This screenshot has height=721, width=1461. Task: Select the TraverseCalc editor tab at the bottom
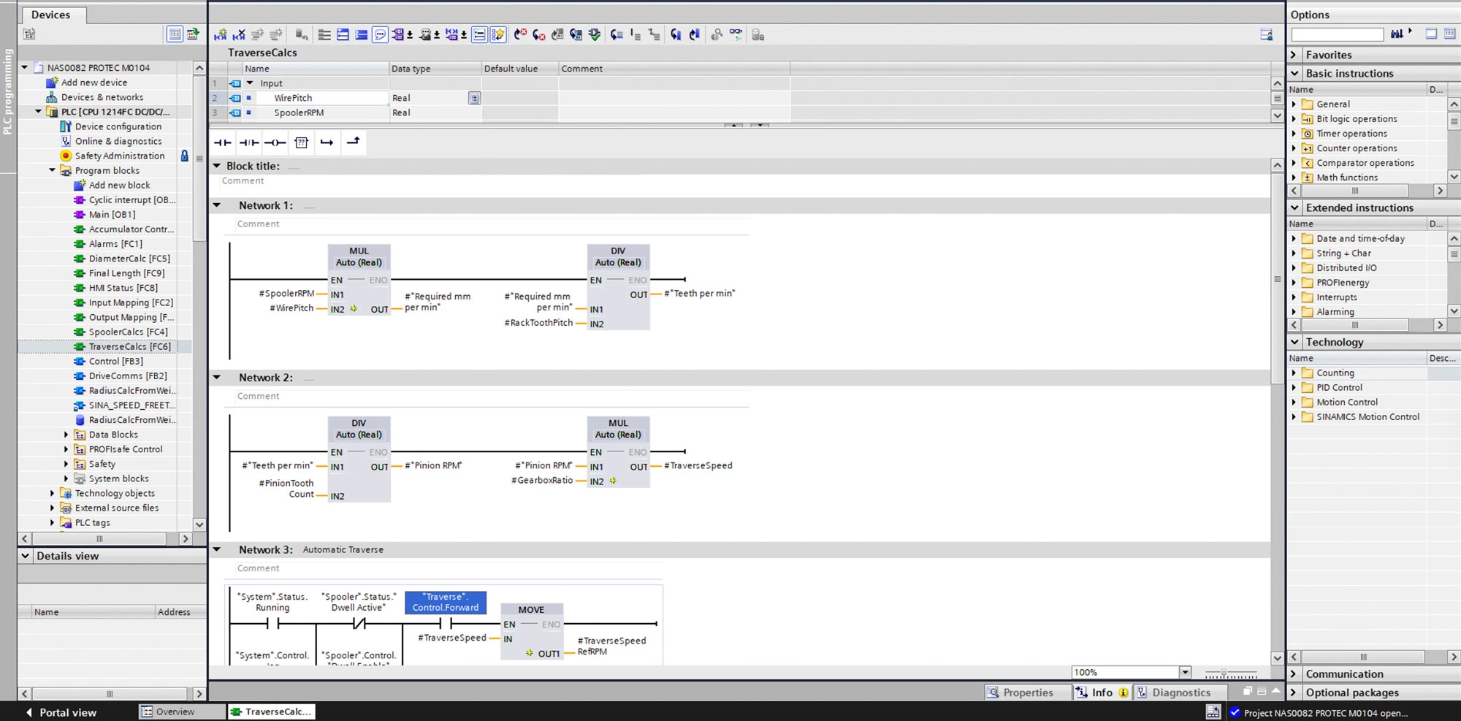coord(271,712)
